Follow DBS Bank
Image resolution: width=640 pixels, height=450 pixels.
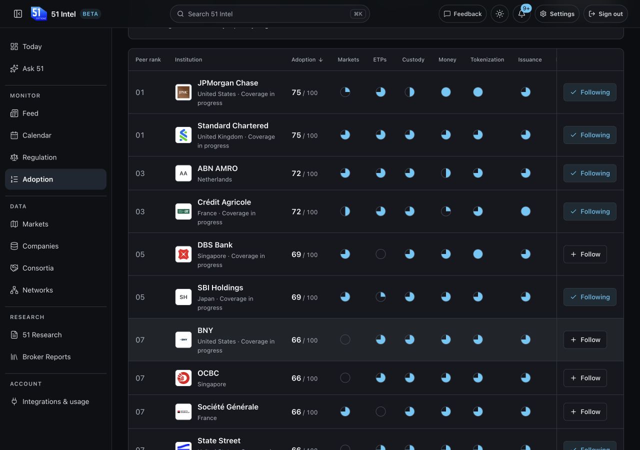585,254
